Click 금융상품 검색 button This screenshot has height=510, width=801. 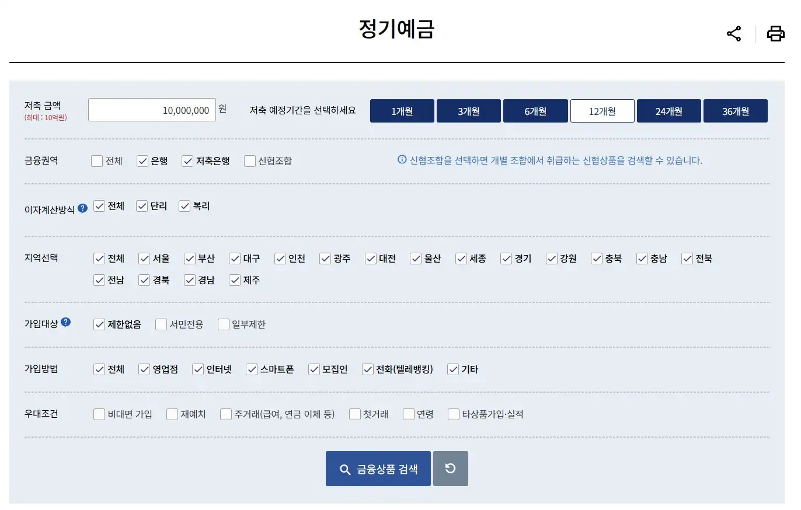tap(378, 469)
